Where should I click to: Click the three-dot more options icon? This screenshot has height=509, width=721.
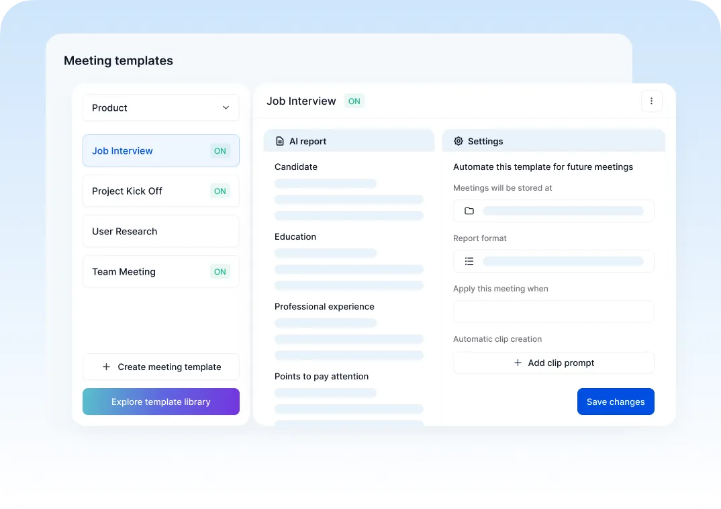coord(651,101)
